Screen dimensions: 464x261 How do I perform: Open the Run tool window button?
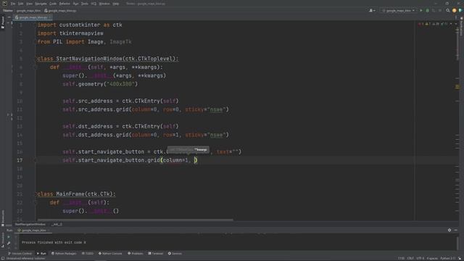[x=41, y=254]
